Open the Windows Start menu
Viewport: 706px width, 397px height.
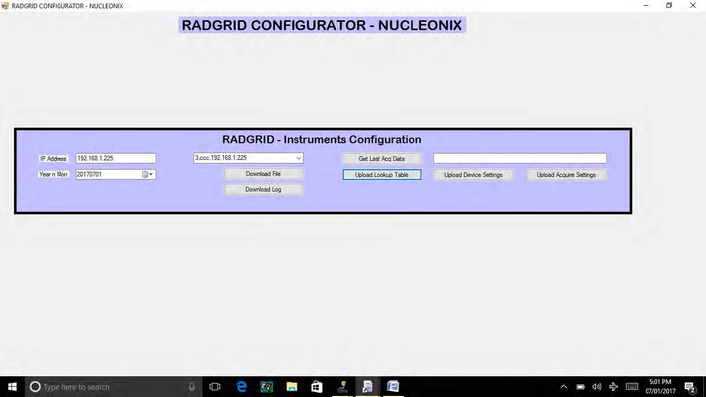pyautogui.click(x=12, y=387)
